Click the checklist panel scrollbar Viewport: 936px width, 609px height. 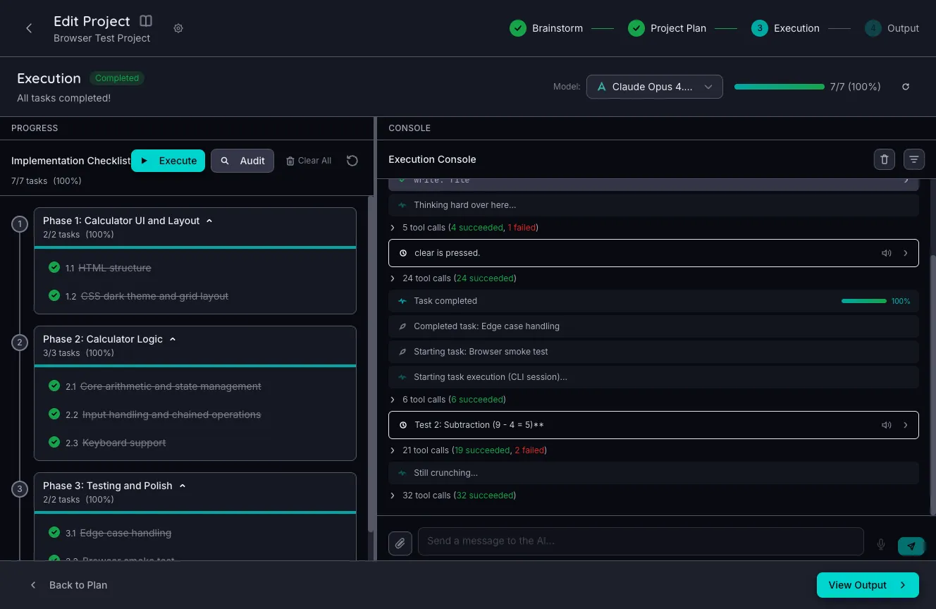[371, 363]
